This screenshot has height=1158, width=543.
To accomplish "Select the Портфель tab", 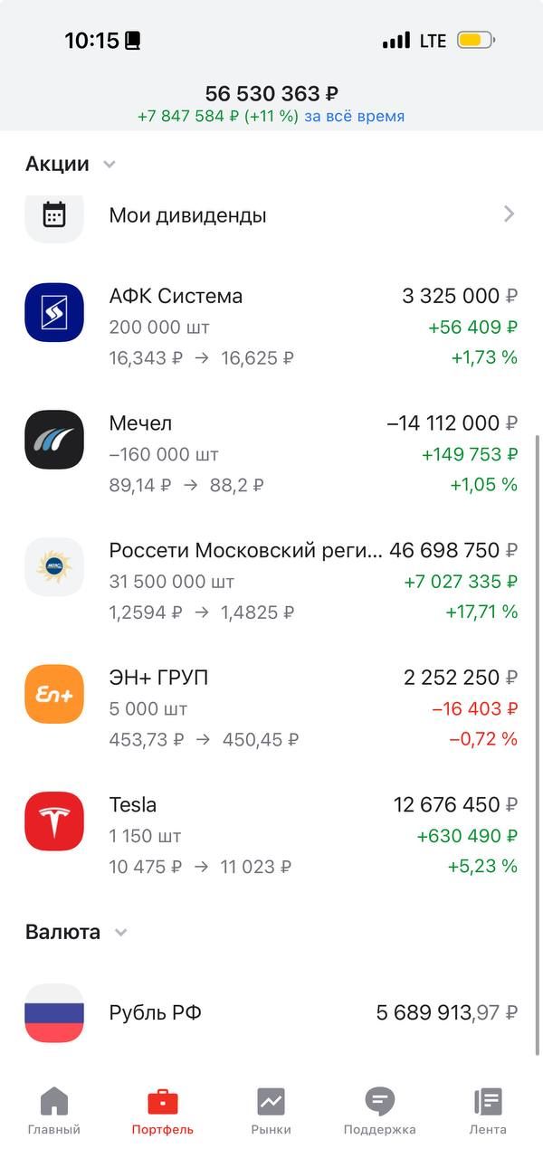I will 163,1111.
